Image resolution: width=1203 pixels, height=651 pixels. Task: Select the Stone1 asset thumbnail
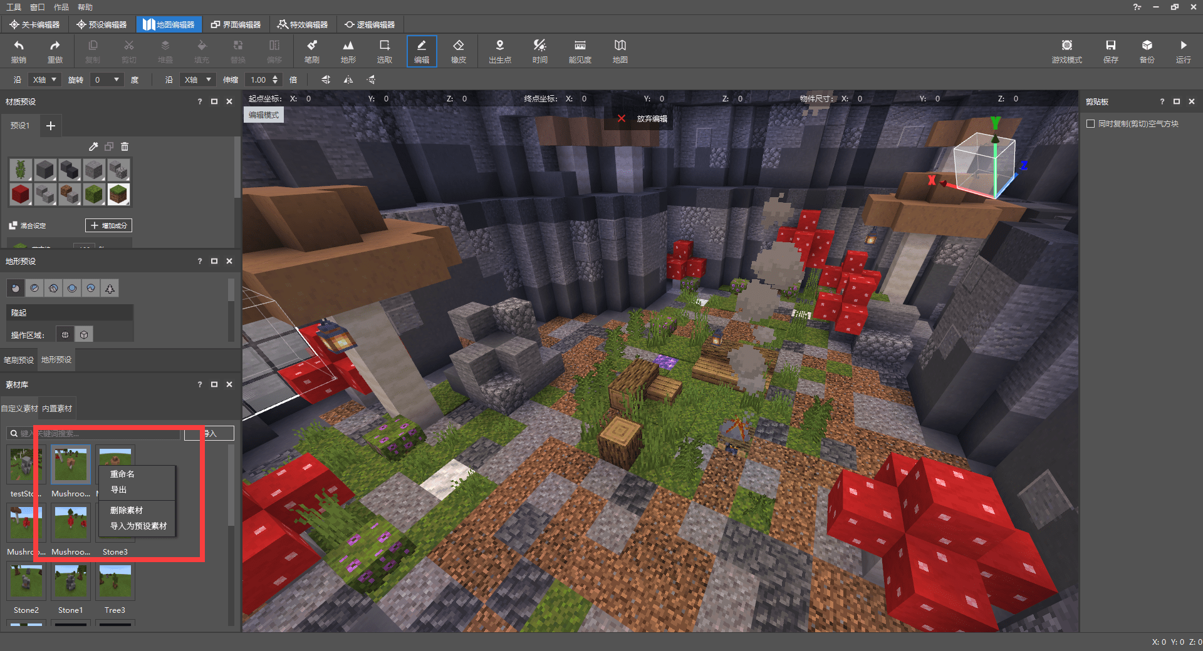tap(71, 582)
